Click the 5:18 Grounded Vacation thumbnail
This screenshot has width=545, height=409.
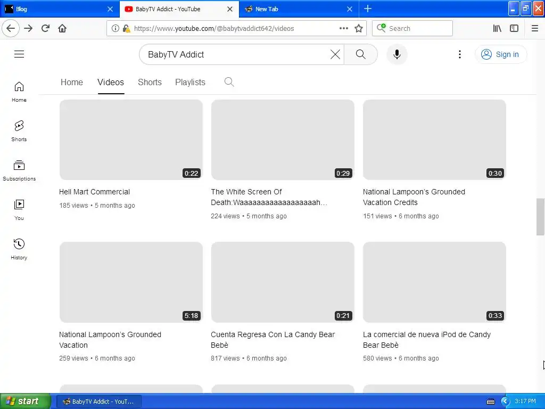[131, 282]
